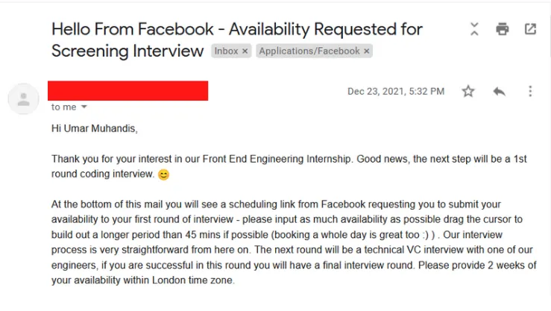
Task: Click the paragraph mentioning Front End Engineering Internship
Action: pyautogui.click(x=289, y=166)
